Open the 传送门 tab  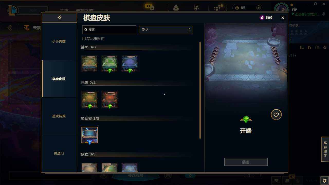pyautogui.click(x=59, y=153)
